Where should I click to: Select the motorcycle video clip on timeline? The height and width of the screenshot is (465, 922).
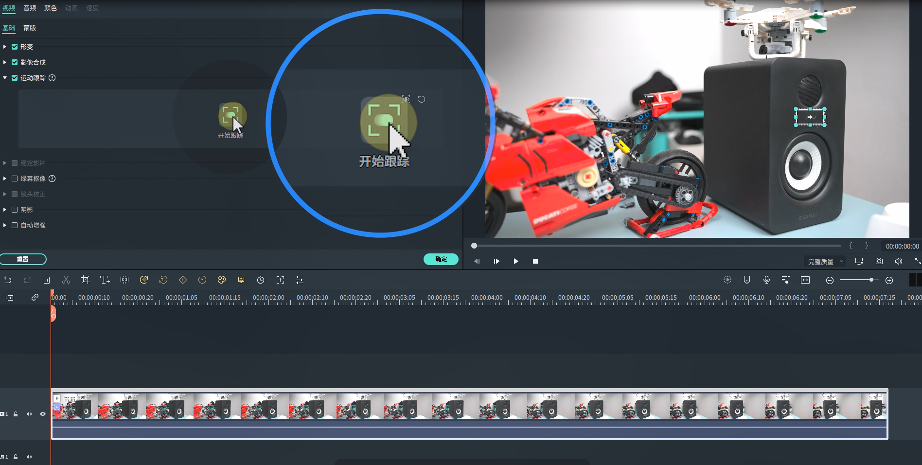470,414
